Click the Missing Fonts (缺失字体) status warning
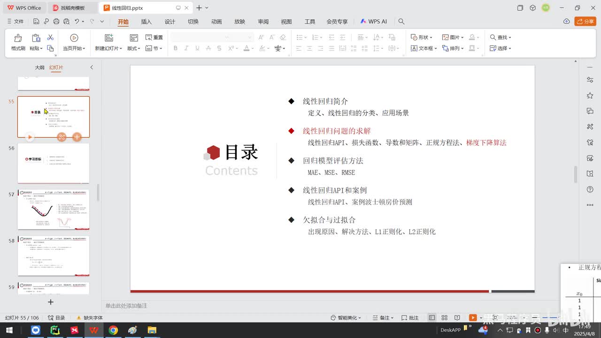The width and height of the screenshot is (601, 338). (89, 318)
